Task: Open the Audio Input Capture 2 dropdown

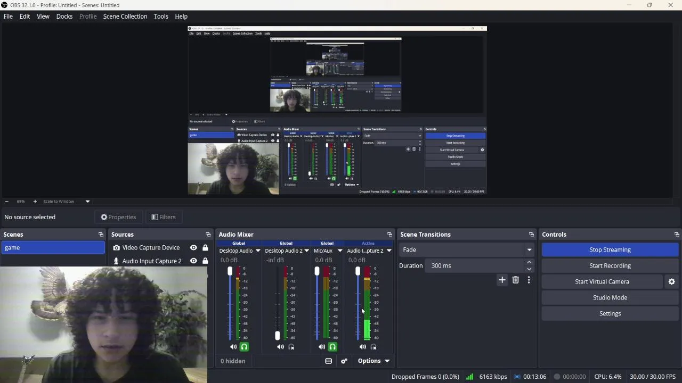Action: [389, 251]
